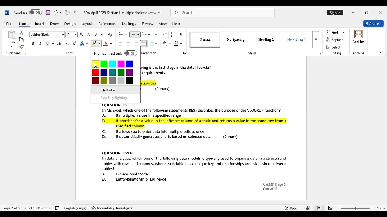Image resolution: width=387 pixels, height=217 pixels.
Task: Click the Copy icon in Clipboard group
Action: tap(21, 40)
